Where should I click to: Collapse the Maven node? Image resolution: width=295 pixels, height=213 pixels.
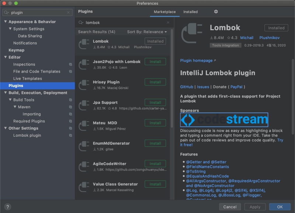15,107
